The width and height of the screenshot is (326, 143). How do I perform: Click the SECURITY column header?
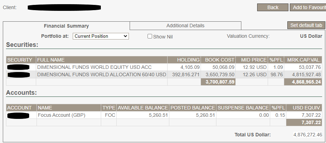pyautogui.click(x=21, y=60)
